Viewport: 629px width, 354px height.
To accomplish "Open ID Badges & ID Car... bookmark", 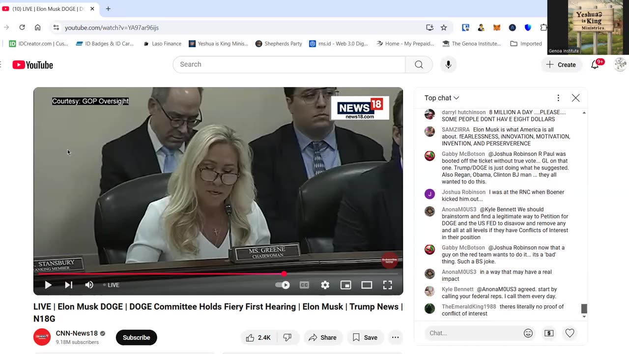I will click(105, 44).
